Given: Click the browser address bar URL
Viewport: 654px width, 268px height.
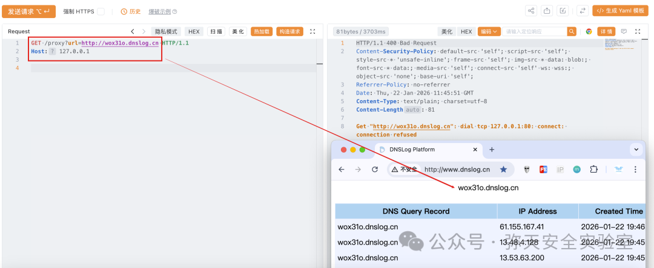Looking at the screenshot, I should pyautogui.click(x=457, y=169).
